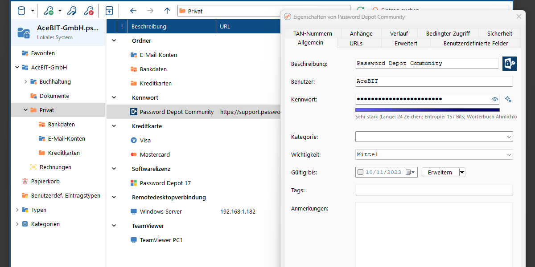Click the add new password entry icon
The height and width of the screenshot is (267, 535).
(x=49, y=10)
